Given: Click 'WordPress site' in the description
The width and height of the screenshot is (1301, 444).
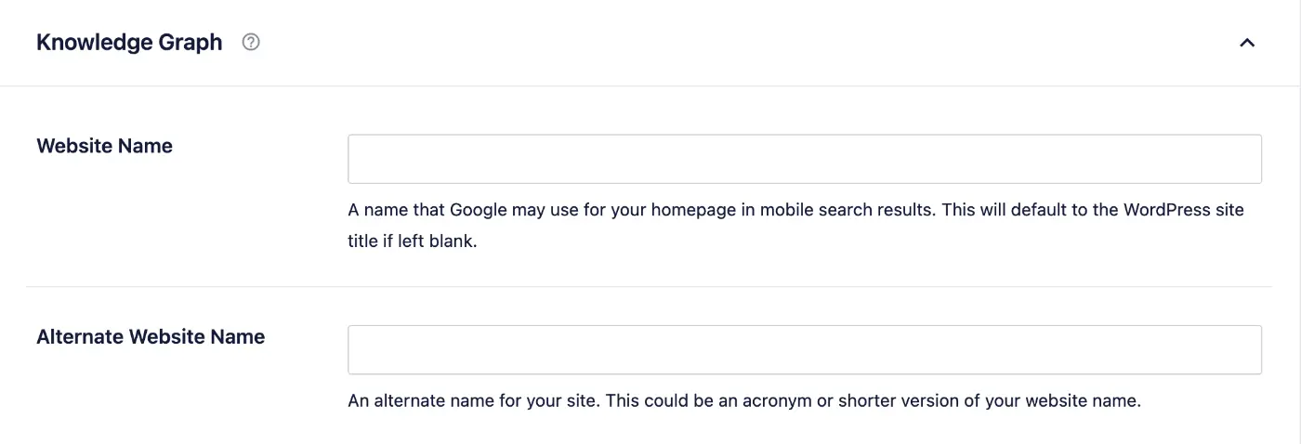Looking at the screenshot, I should 1183,210.
